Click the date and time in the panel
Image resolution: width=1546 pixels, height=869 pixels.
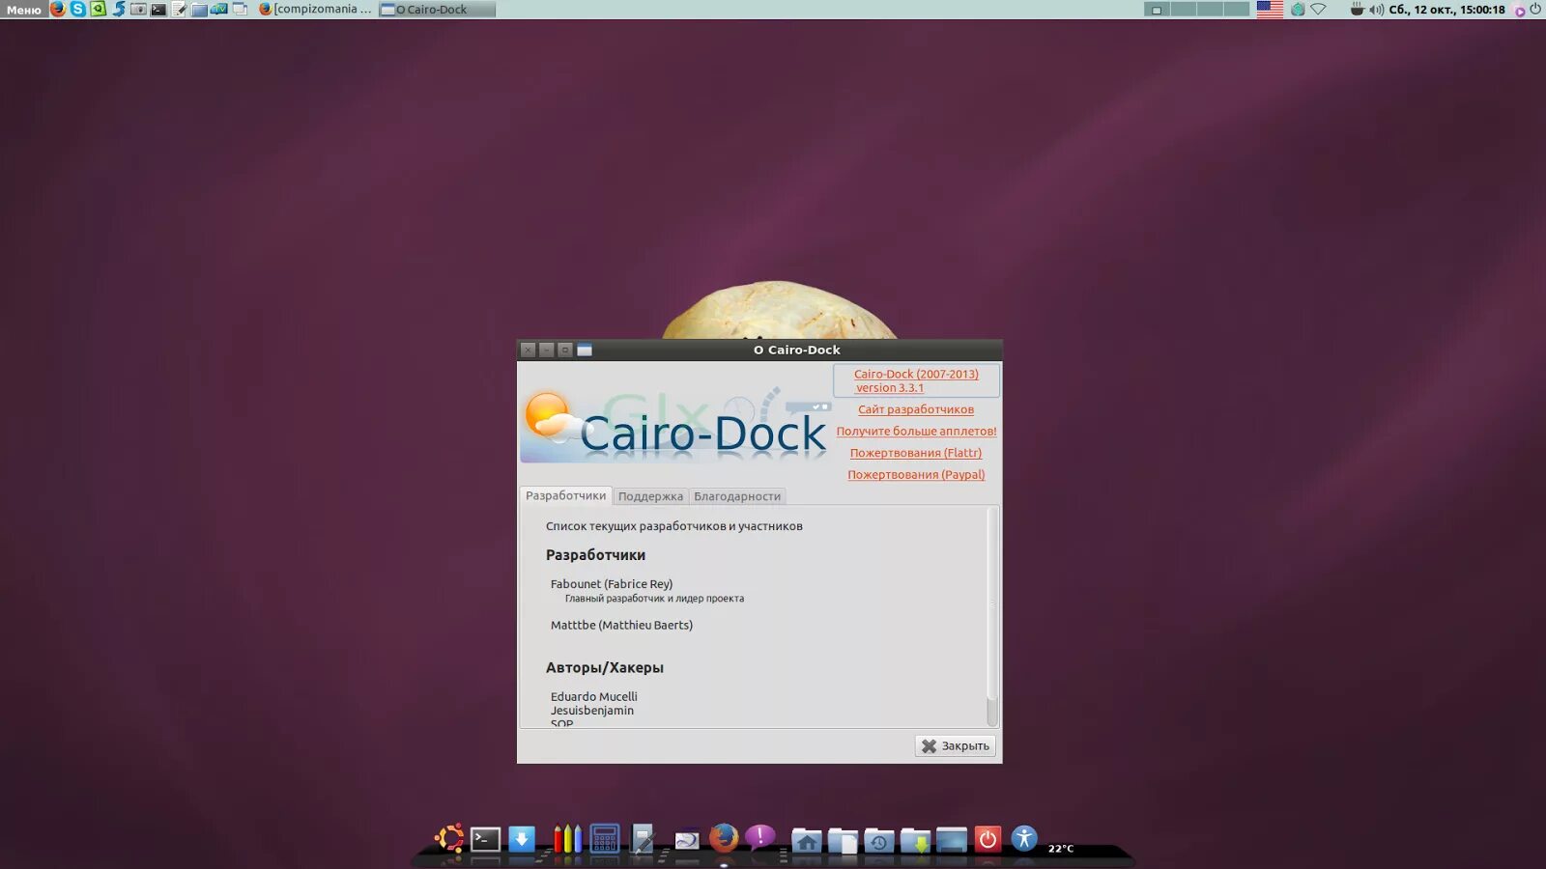[x=1446, y=9]
